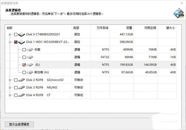Click the 298.09GB capacity cell
The width and height of the screenshot is (186, 130).
pos(126,42)
